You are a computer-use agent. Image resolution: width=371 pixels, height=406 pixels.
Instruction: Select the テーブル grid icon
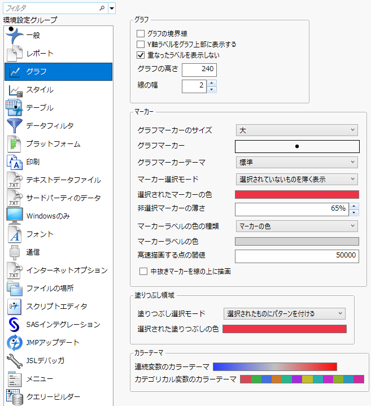[x=15, y=108]
